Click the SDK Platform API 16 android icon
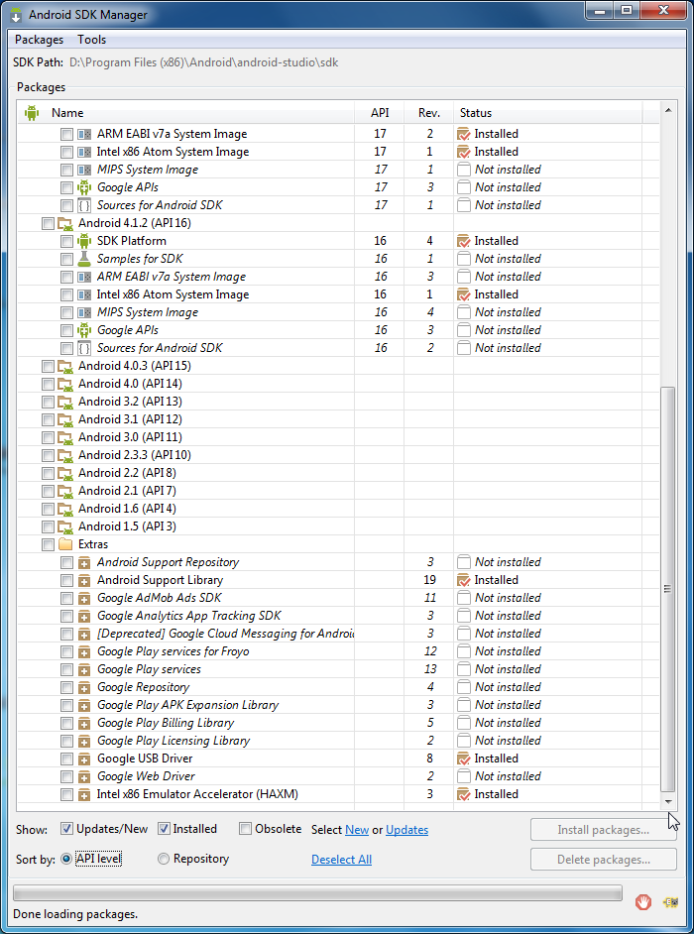 point(84,241)
